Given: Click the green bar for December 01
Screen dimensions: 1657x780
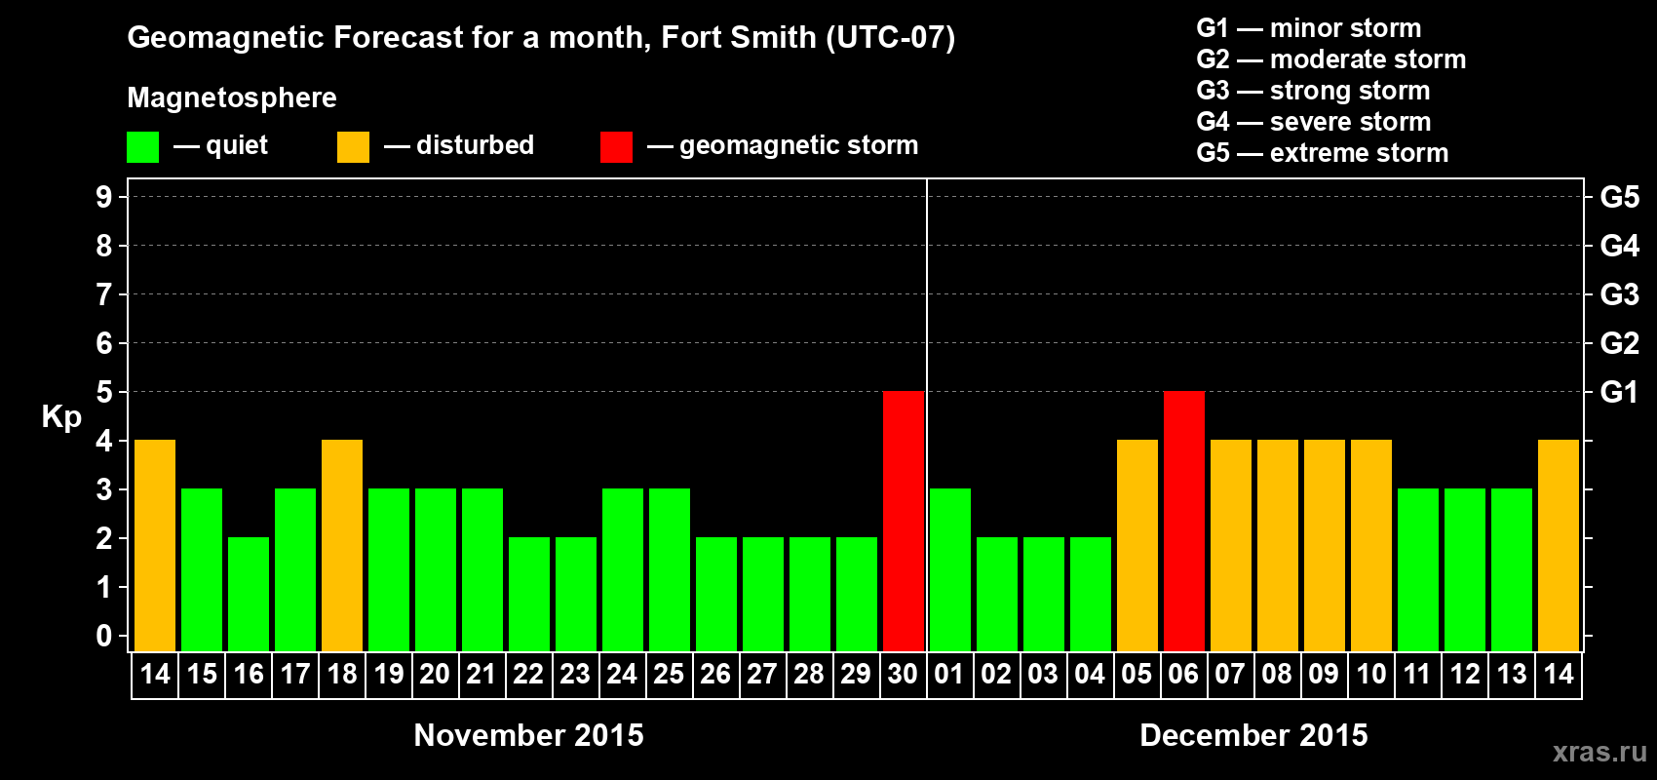Looking at the screenshot, I should 950,569.
